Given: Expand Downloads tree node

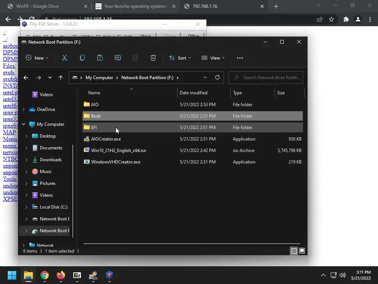Looking at the screenshot, I should tap(26, 160).
